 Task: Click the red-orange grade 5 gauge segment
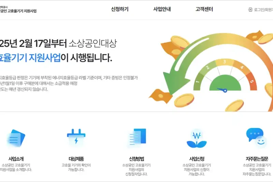tap(251, 81)
